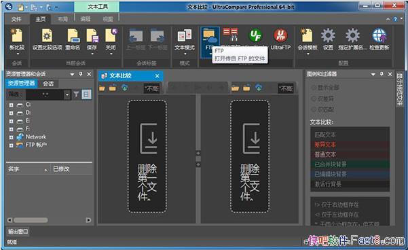Open the 图例和过滤器 panel menu arrow

tap(373, 75)
